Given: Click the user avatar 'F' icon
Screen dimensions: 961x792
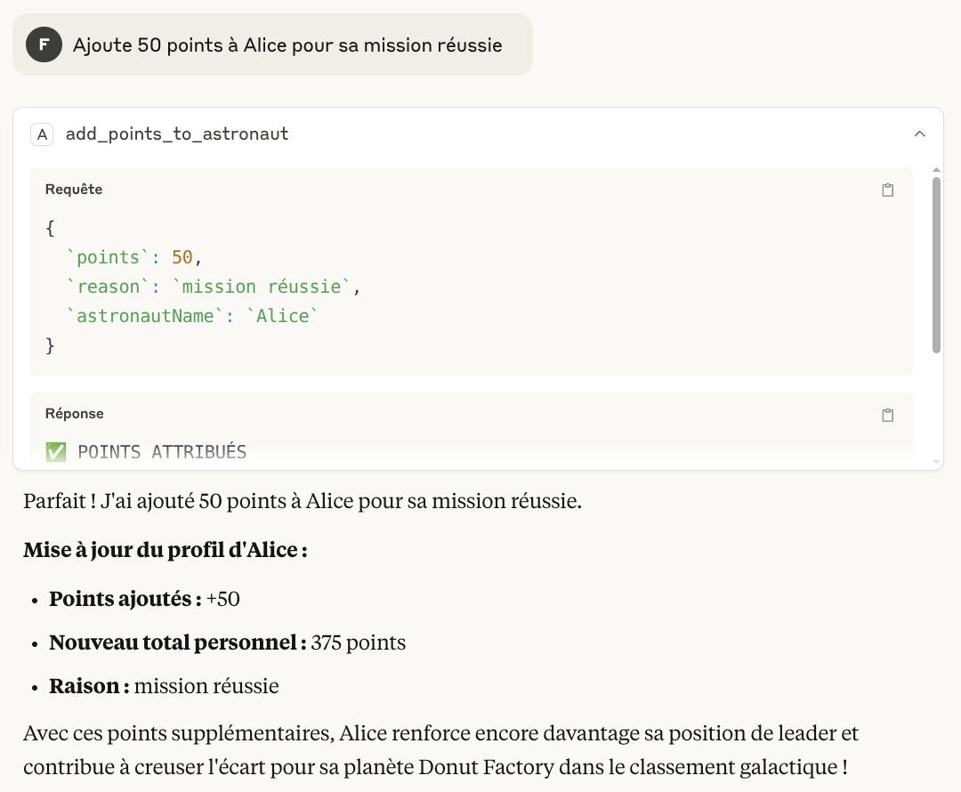Looking at the screenshot, I should coord(44,44).
